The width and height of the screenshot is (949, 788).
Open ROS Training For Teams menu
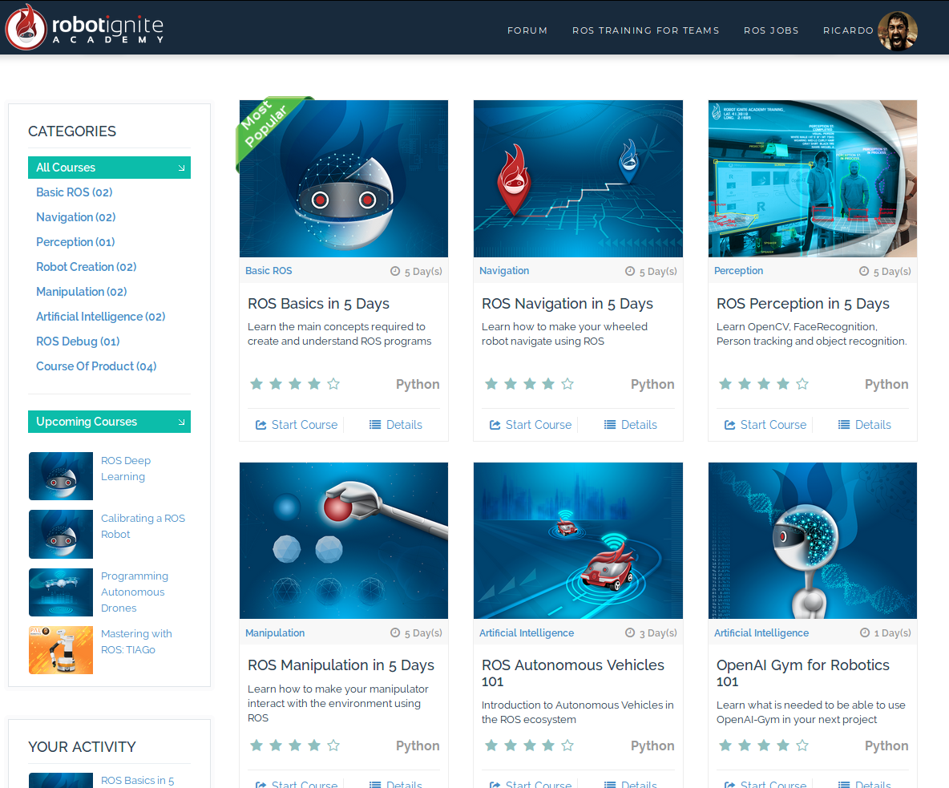[x=646, y=30]
